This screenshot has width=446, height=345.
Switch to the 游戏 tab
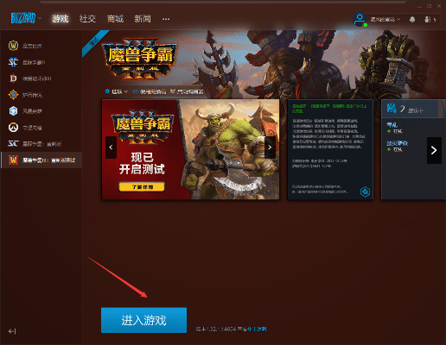tap(61, 19)
